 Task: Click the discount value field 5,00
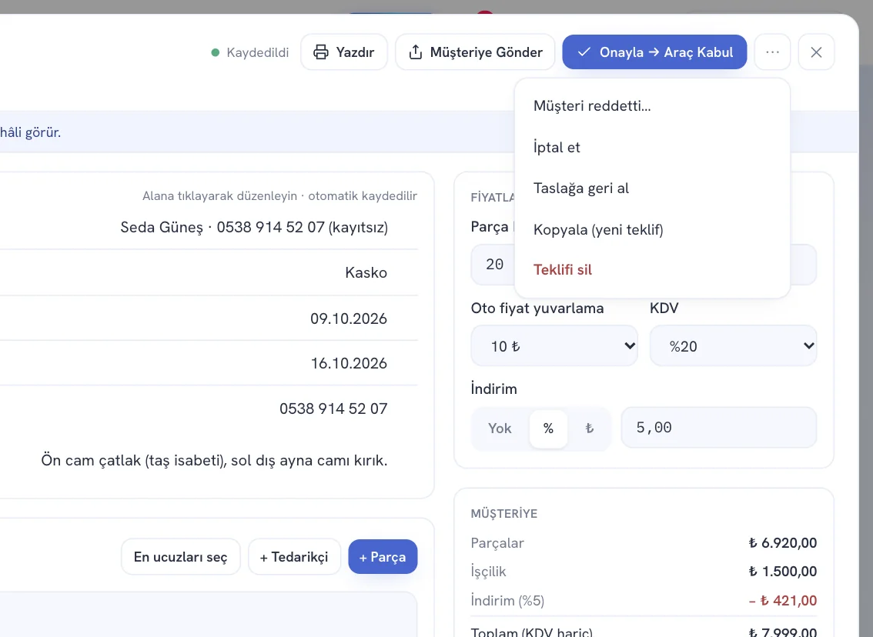[x=719, y=427]
